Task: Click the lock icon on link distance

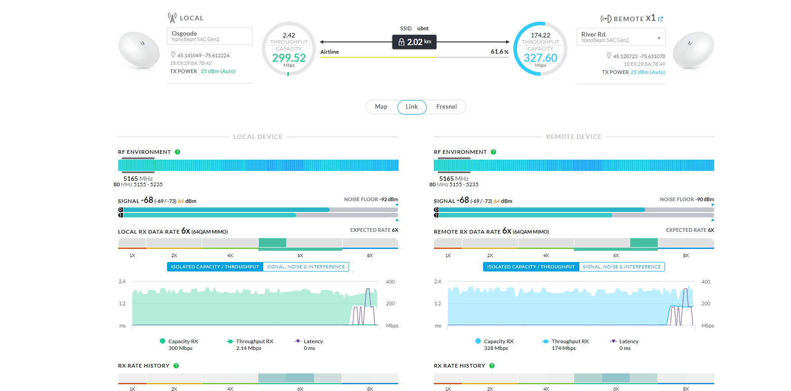Action: click(x=401, y=42)
